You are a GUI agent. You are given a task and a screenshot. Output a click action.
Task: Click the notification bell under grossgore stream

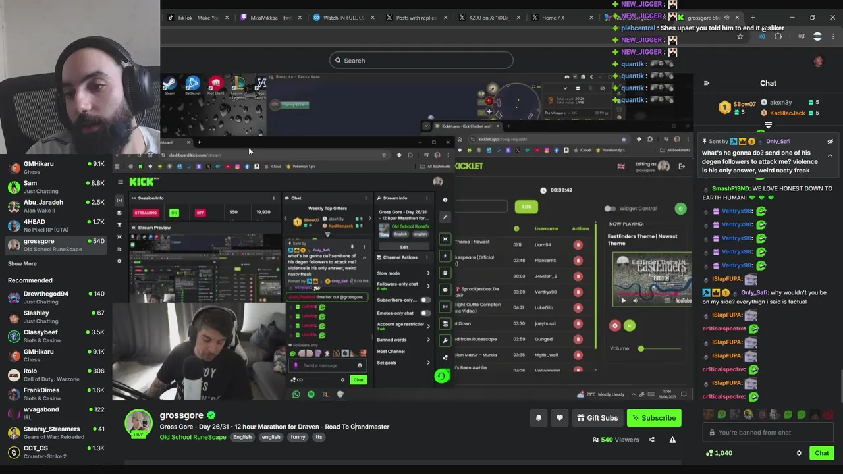[x=539, y=418]
